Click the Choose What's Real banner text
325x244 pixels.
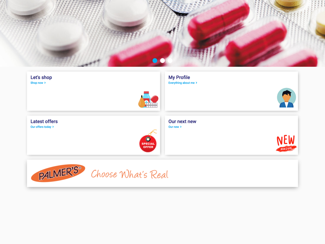point(130,174)
